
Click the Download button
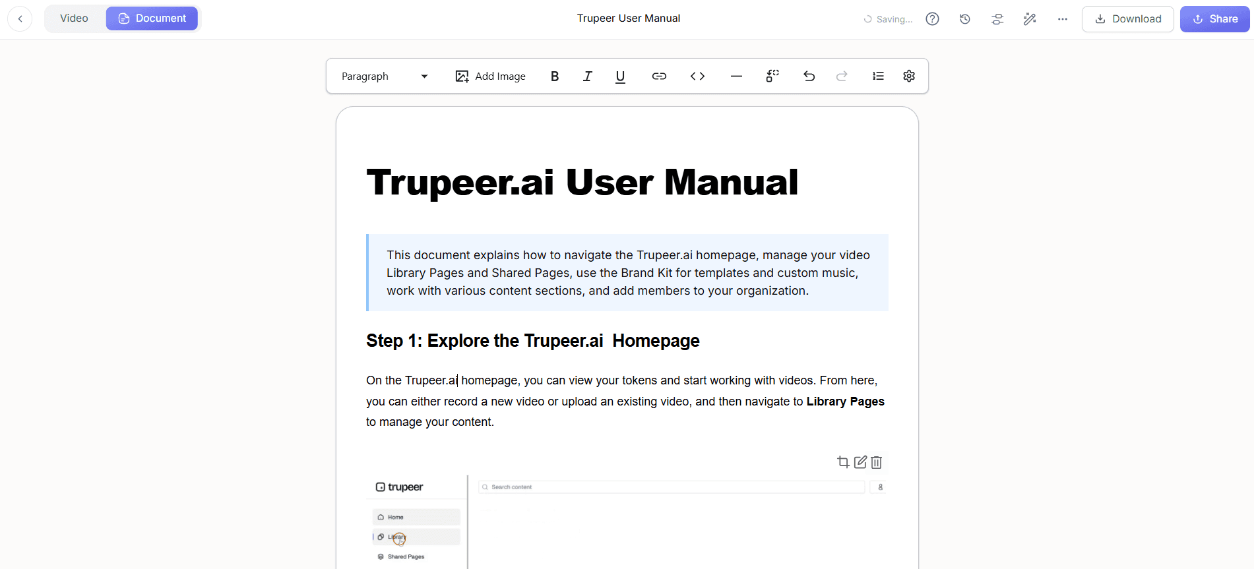coord(1127,19)
